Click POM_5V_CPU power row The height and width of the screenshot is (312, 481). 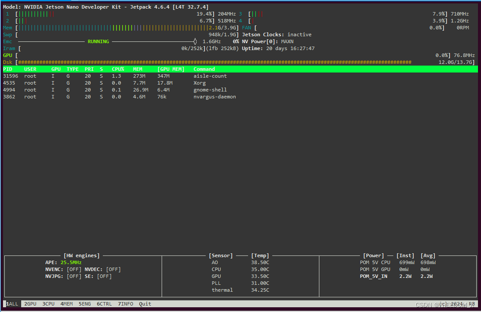[x=398, y=262]
